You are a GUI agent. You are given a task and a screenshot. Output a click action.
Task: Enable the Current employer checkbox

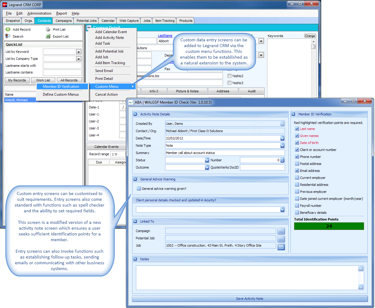[x=297, y=178]
